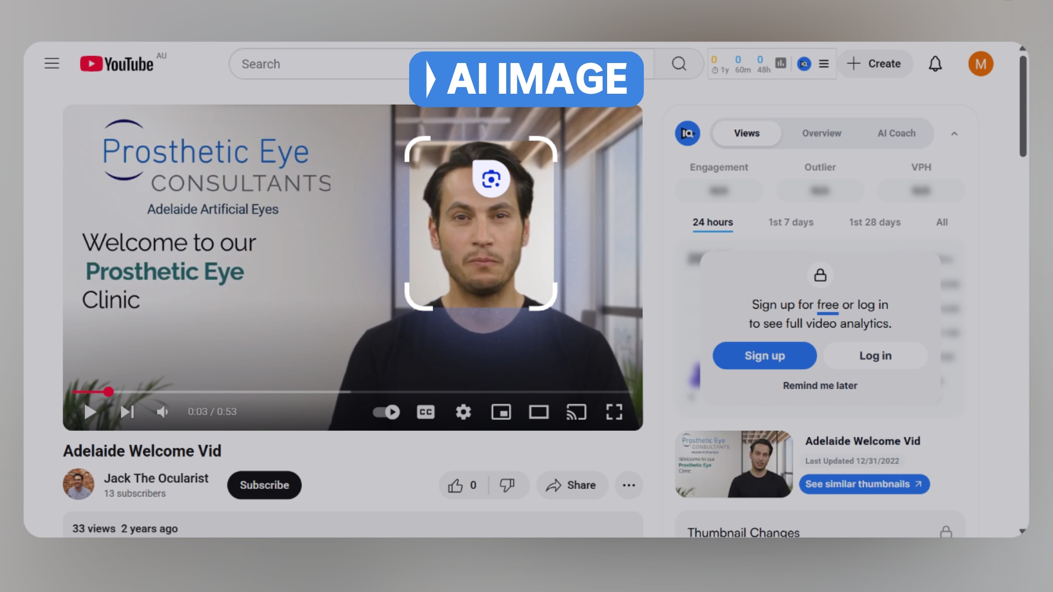Enter theater mode view

coord(539,412)
